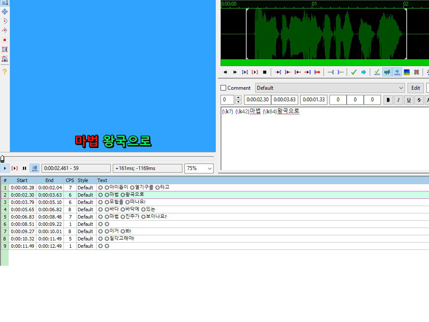The width and height of the screenshot is (429, 322).
Task: Open visual typesetting help question mark
Action: tap(5, 71)
